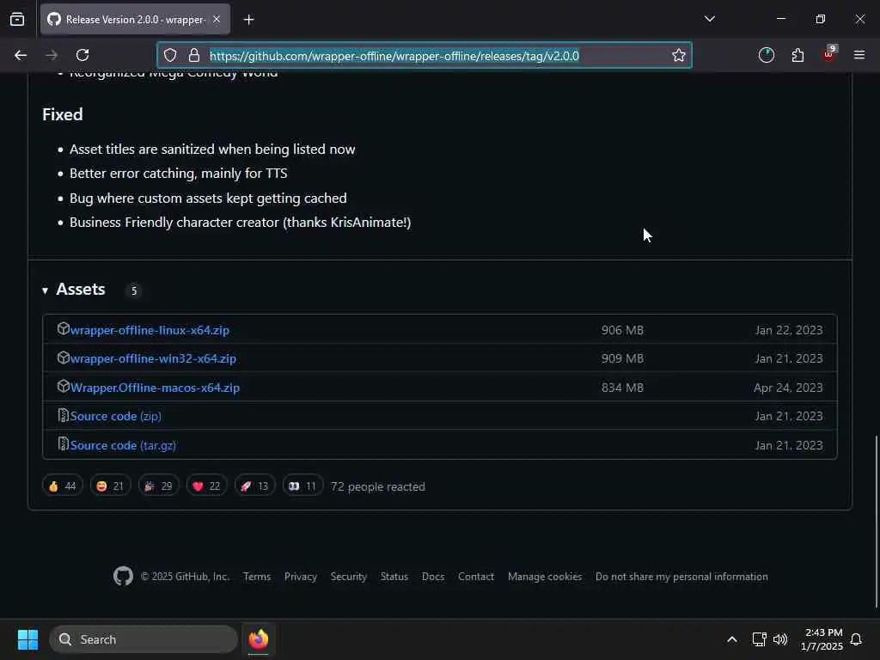Bookmark this page with the star icon
Viewport: 880px width, 660px height.
pos(679,55)
